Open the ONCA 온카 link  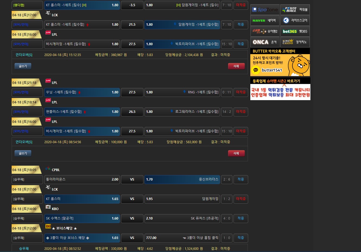(x=265, y=42)
